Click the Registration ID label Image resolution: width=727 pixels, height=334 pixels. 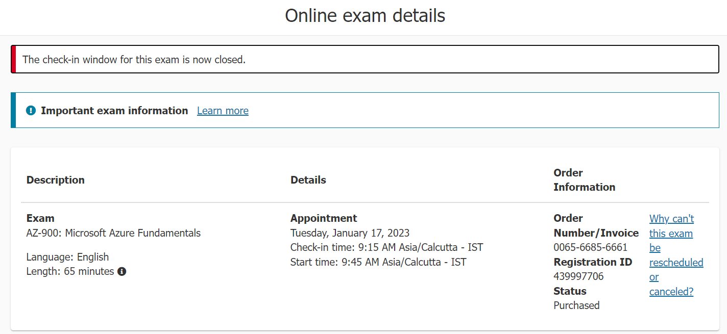pyautogui.click(x=593, y=262)
